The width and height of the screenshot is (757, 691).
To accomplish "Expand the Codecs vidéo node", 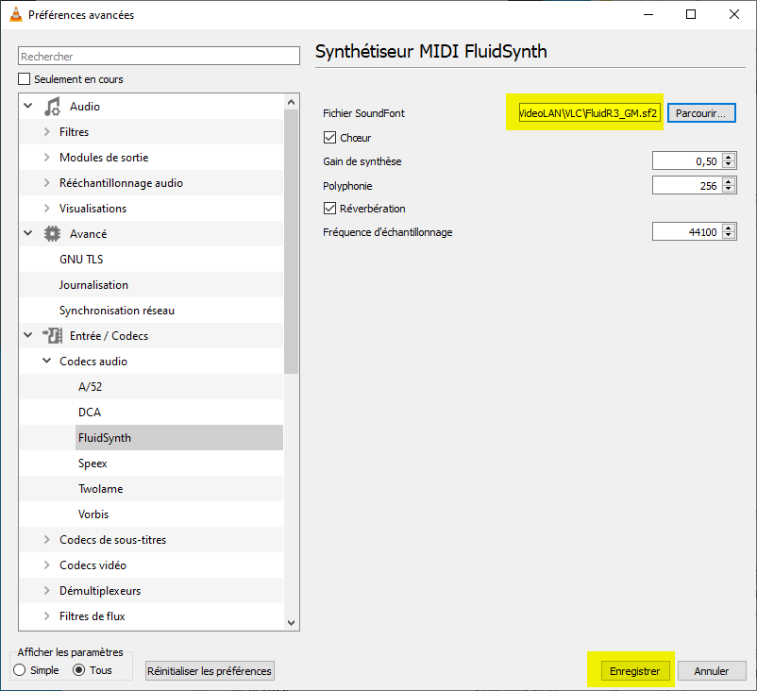I will pyautogui.click(x=47, y=565).
